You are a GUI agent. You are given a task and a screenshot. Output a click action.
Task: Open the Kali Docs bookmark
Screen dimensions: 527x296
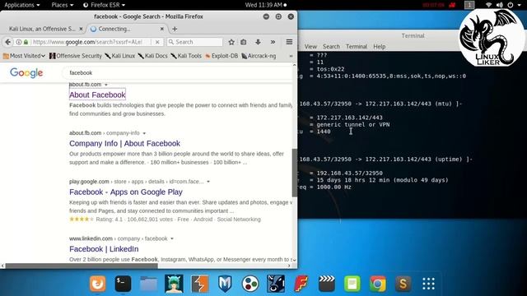[152, 56]
